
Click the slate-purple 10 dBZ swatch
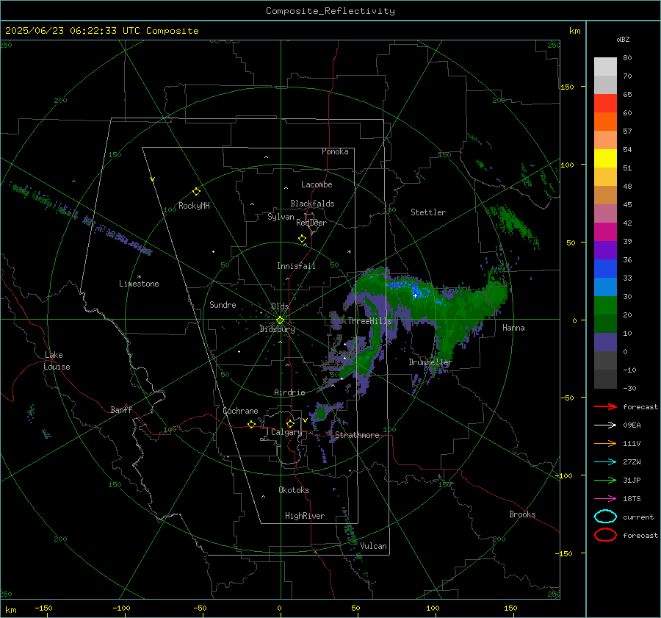605,342
